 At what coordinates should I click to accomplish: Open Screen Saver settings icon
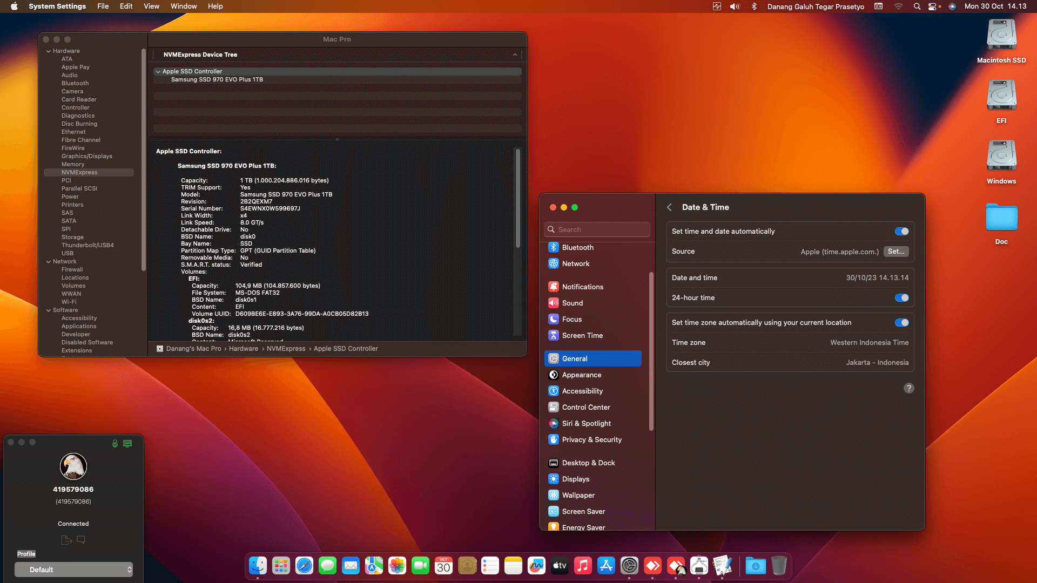click(x=554, y=511)
